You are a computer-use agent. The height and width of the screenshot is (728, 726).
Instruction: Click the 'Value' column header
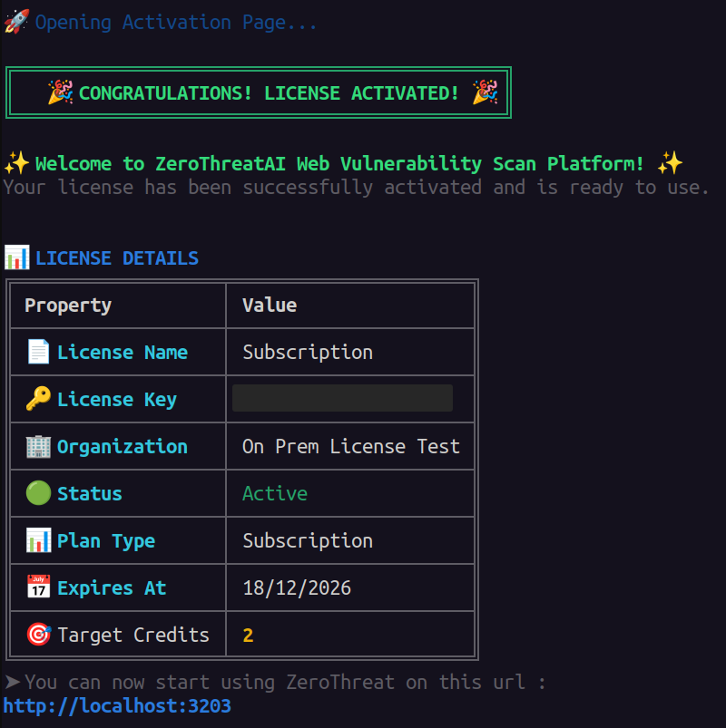270,305
